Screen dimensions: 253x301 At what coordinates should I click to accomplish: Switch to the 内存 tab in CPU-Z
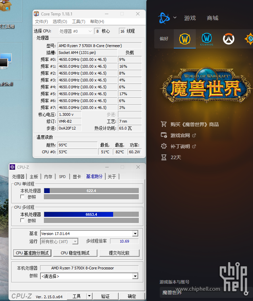(48, 177)
